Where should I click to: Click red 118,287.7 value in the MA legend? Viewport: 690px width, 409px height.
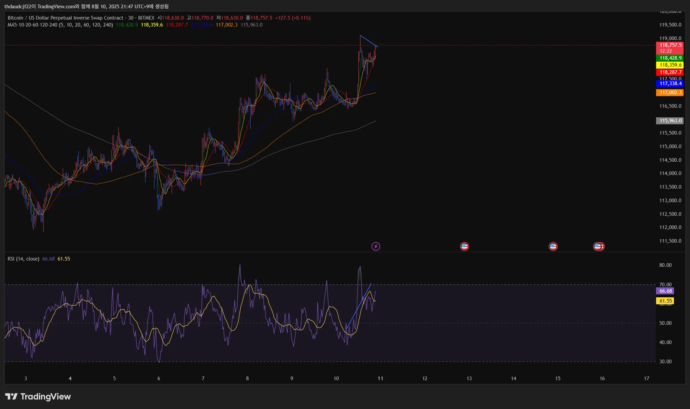pyautogui.click(x=177, y=25)
